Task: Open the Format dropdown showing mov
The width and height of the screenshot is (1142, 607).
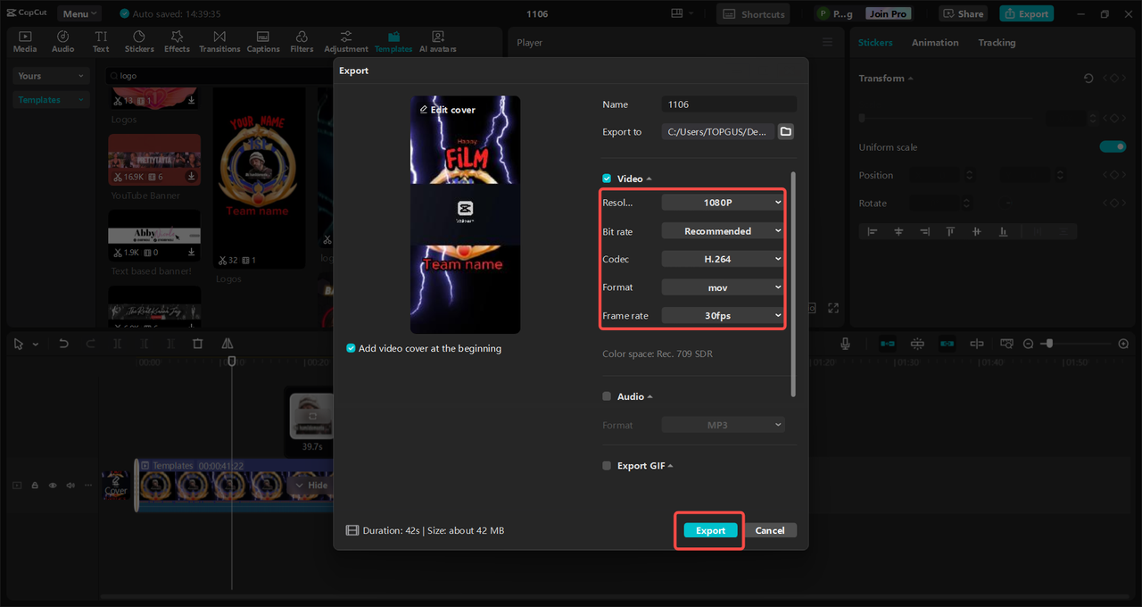Action: (723, 287)
